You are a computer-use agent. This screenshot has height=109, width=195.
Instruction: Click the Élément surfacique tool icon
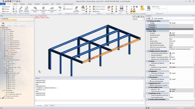tap(27, 8)
